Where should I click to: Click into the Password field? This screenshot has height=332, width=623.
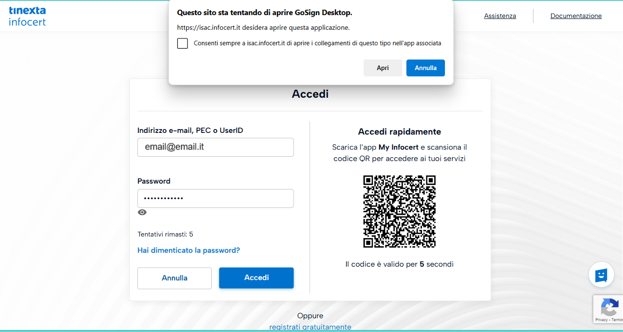coord(215,199)
